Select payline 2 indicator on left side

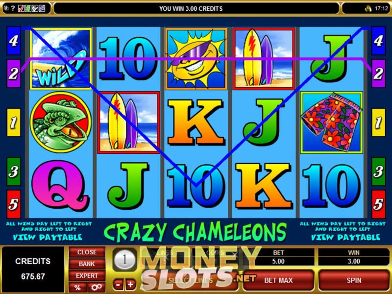pos(14,73)
